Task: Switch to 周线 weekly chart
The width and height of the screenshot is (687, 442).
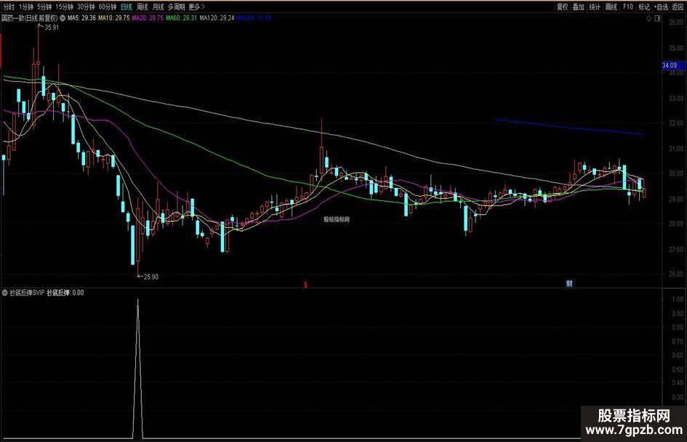Action: pos(142,7)
